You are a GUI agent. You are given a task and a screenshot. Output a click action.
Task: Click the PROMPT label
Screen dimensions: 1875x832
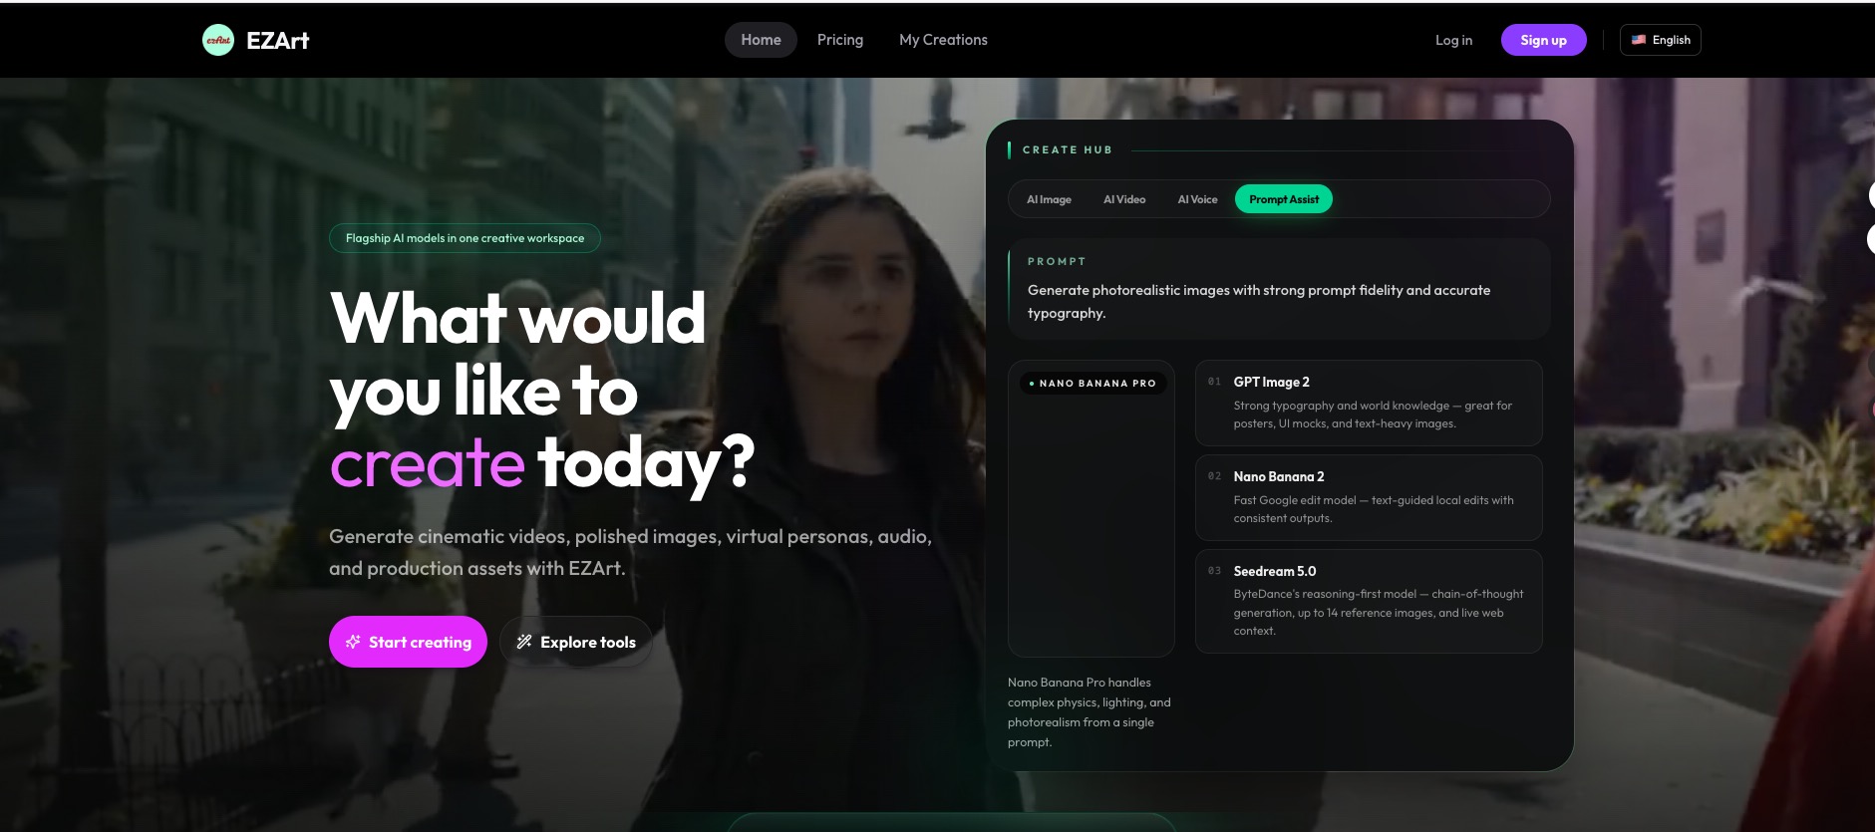click(1057, 261)
